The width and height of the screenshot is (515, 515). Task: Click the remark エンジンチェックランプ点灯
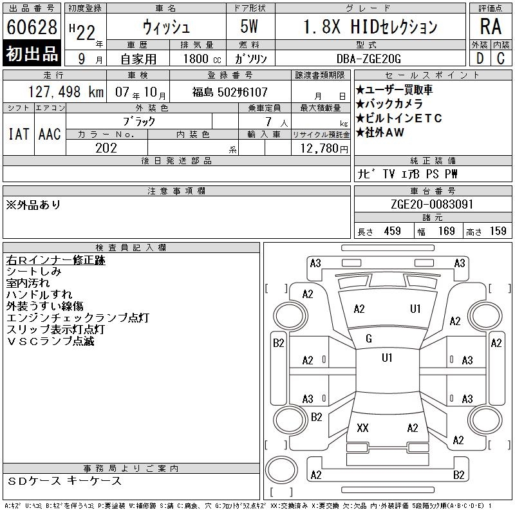77,318
